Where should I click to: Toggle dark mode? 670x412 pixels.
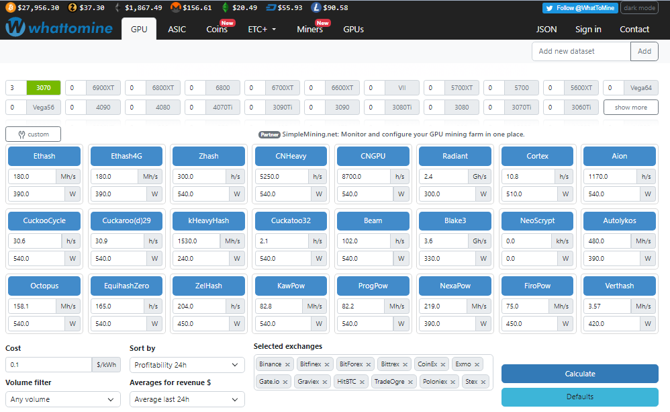(639, 8)
